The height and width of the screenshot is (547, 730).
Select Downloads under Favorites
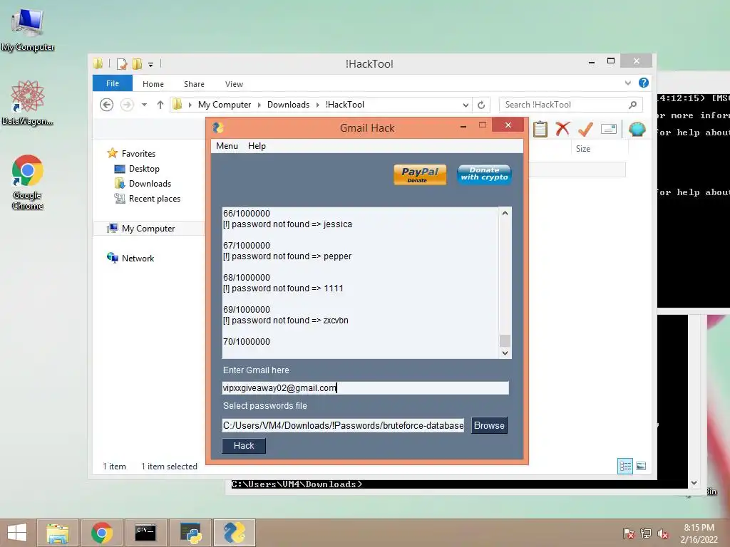pyautogui.click(x=150, y=184)
